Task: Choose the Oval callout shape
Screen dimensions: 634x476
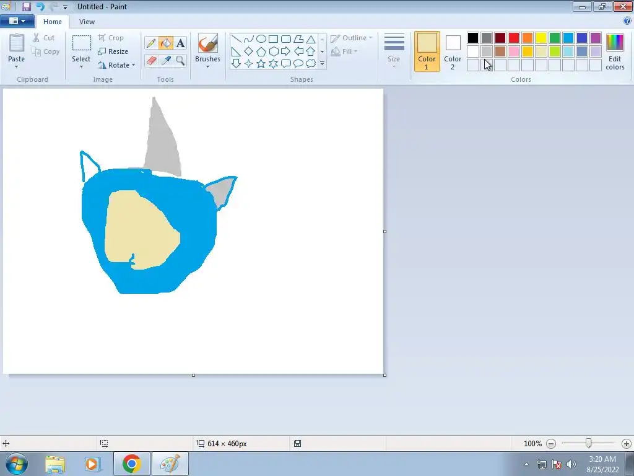Action: [x=298, y=64]
